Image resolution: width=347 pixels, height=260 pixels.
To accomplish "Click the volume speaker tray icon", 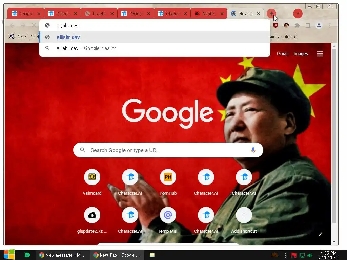I will coord(310,255).
